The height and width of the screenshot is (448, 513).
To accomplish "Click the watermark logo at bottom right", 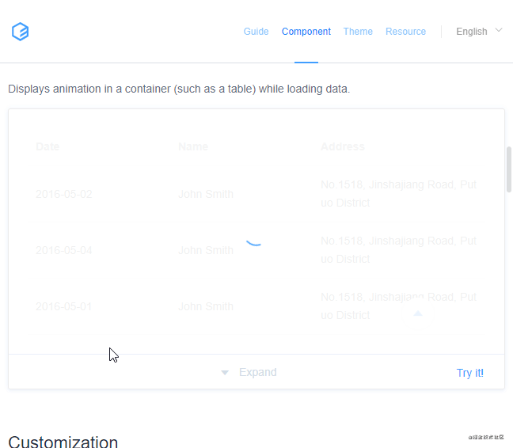I will (x=485, y=436).
